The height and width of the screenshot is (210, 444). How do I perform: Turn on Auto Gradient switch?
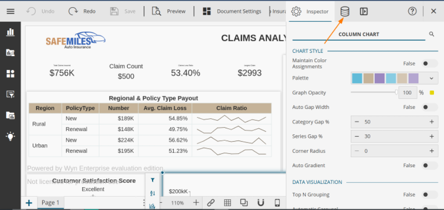[x=430, y=165]
